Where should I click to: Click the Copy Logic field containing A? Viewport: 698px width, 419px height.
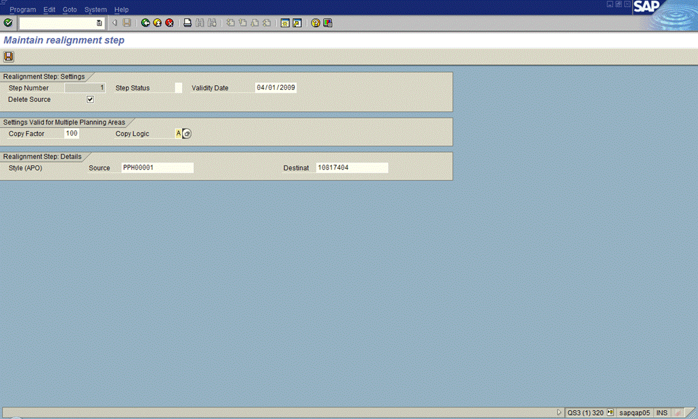pos(179,133)
